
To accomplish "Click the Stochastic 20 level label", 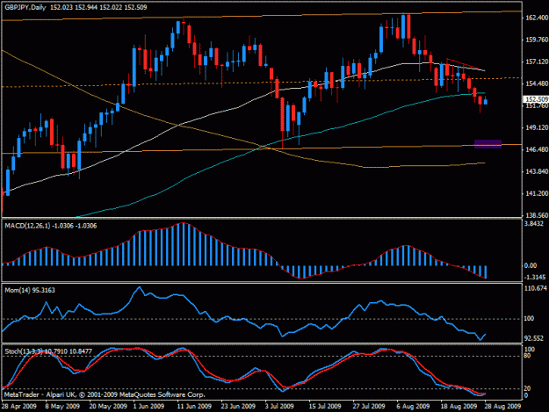I will 527,388.
